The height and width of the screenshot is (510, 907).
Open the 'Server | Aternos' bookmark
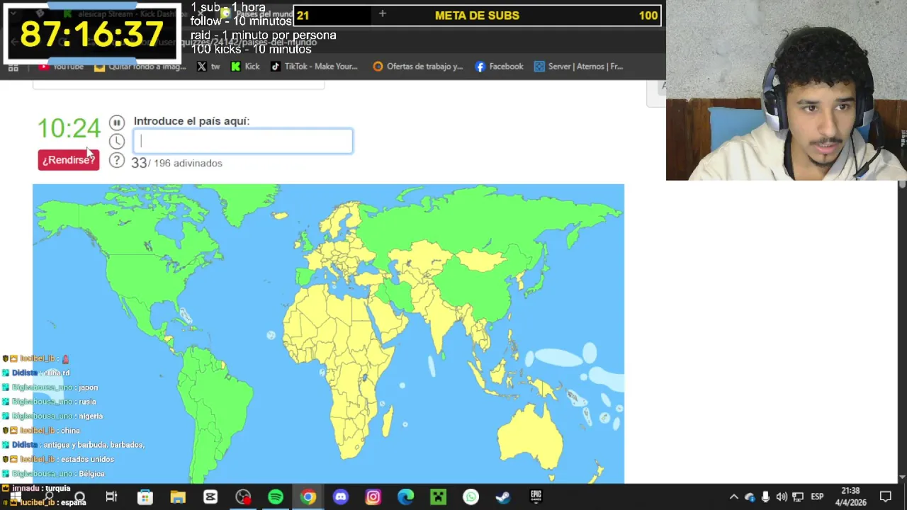(579, 67)
